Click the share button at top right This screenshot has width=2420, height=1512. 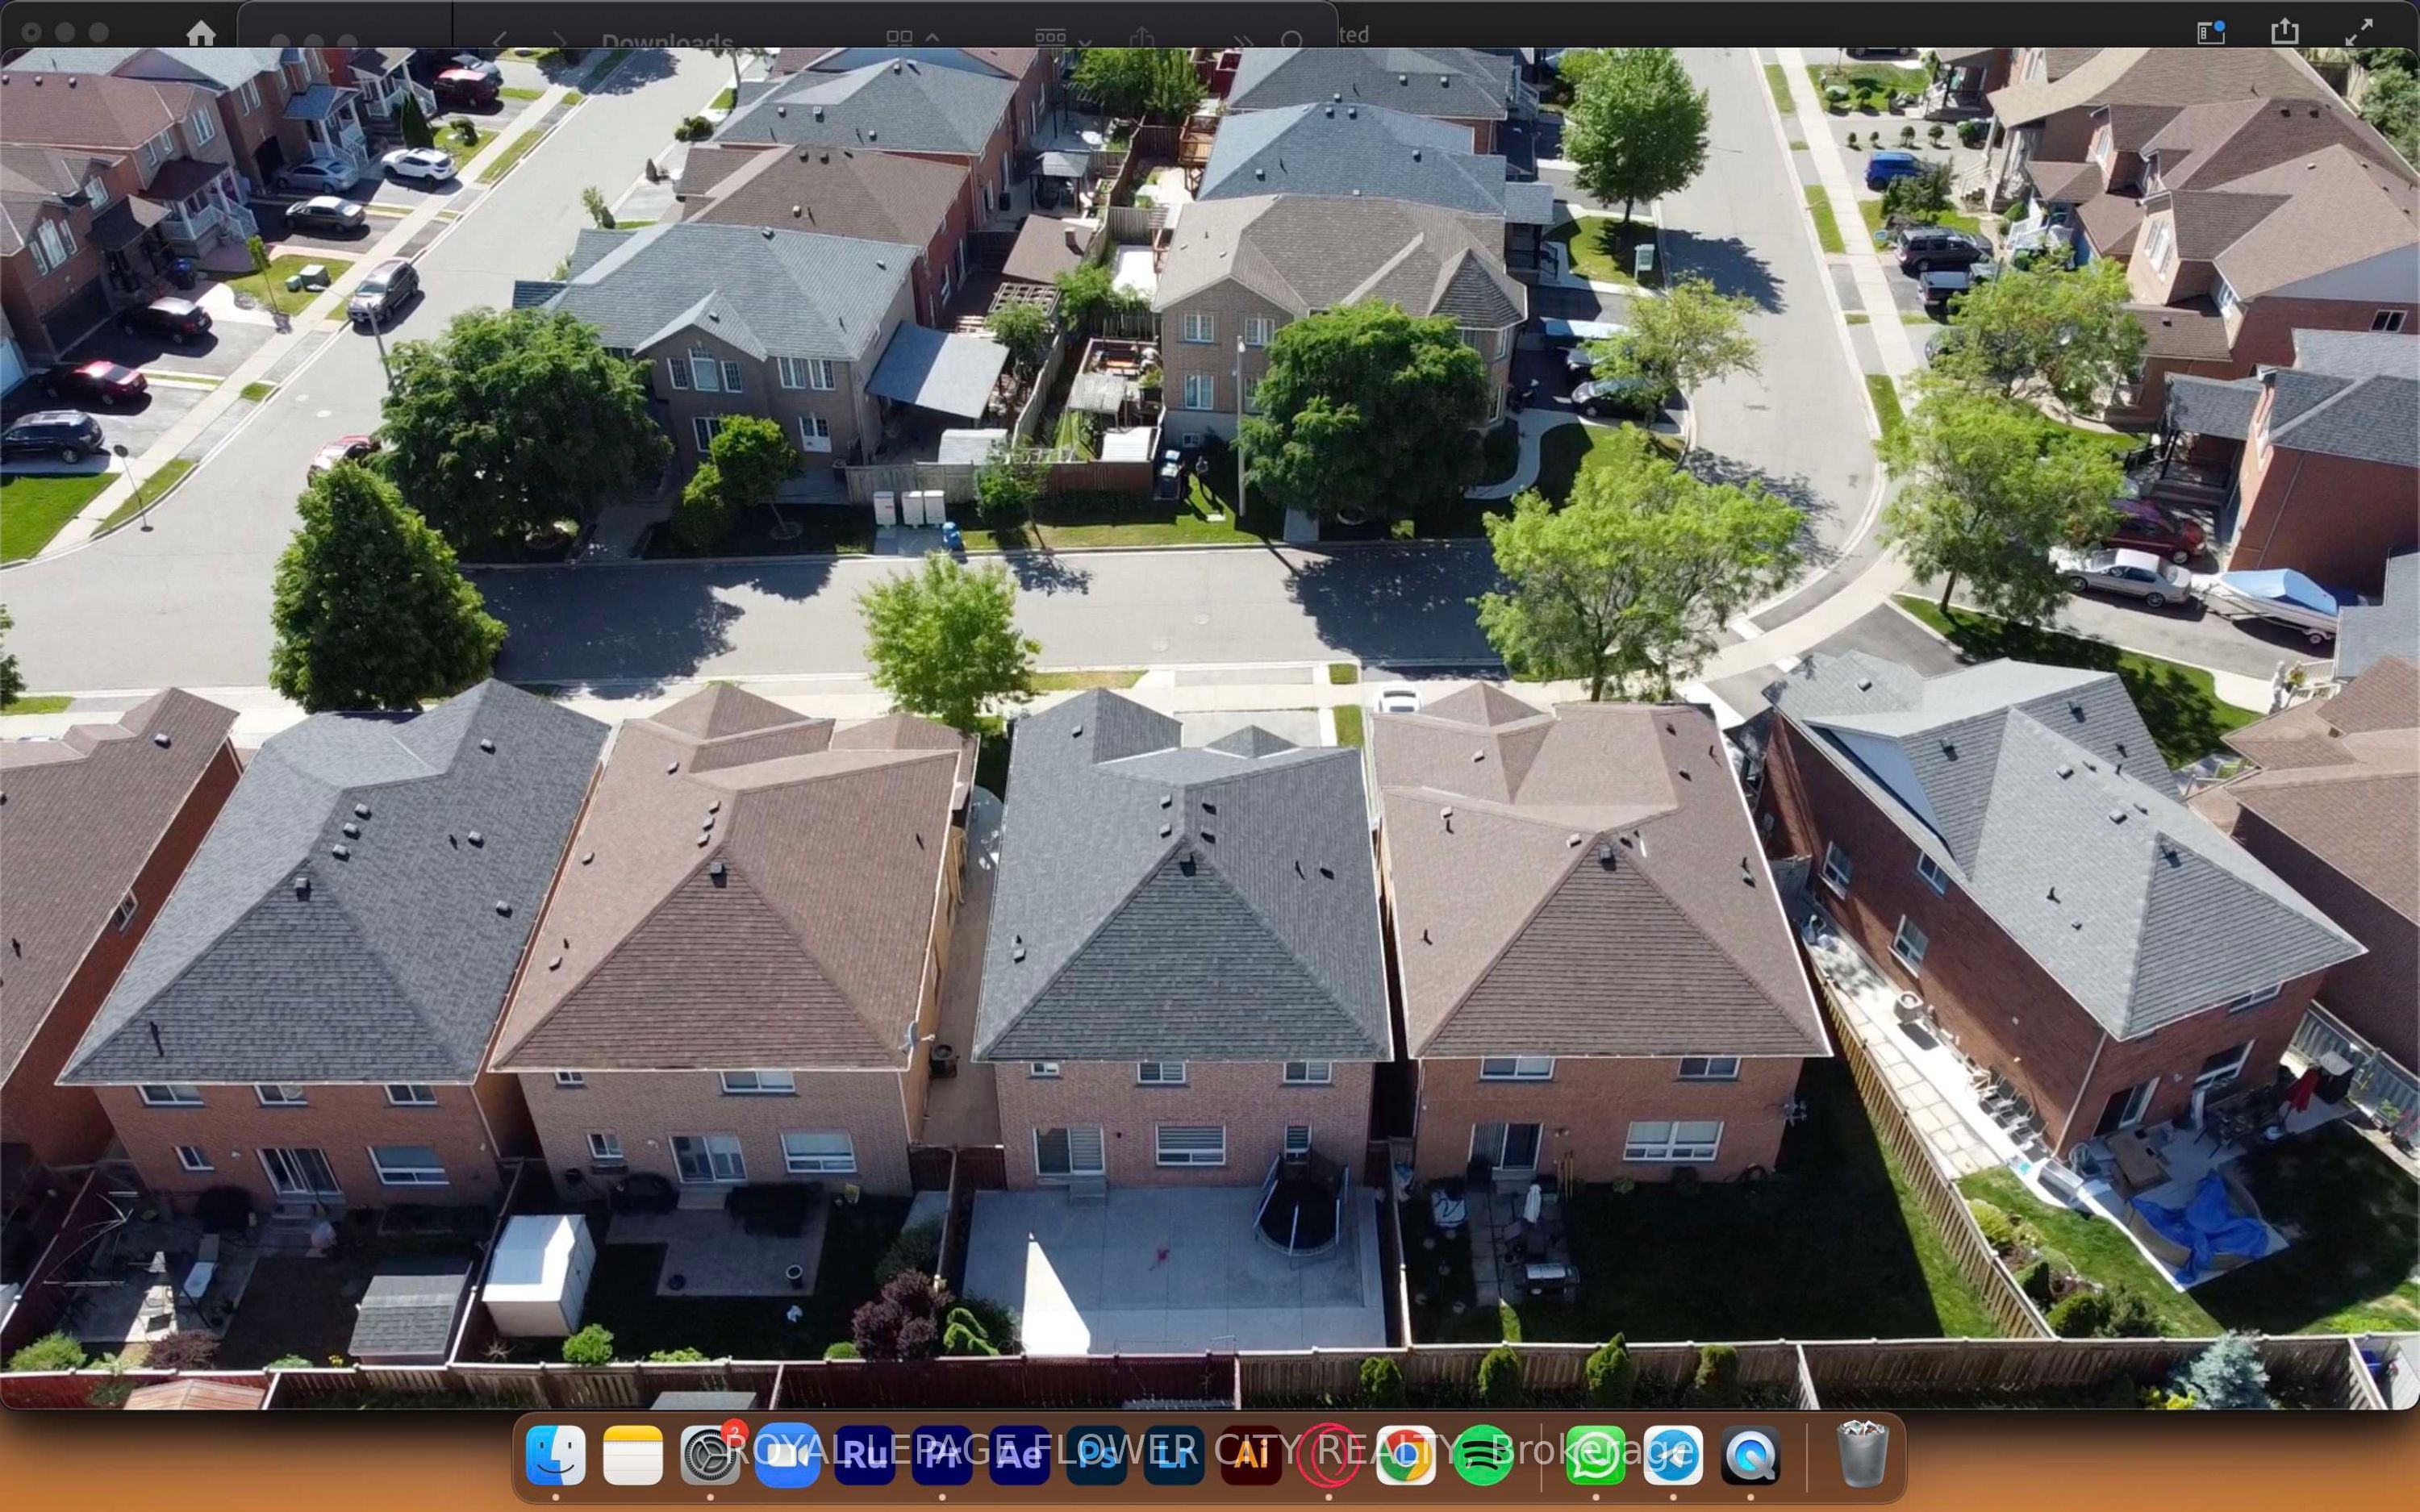pyautogui.click(x=2285, y=32)
